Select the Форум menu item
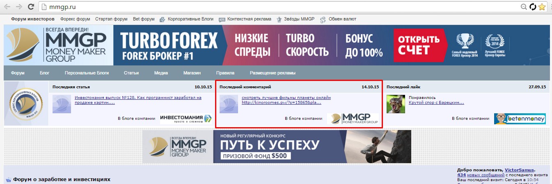Screen dimensions: 552x184 pyautogui.click(x=18, y=73)
